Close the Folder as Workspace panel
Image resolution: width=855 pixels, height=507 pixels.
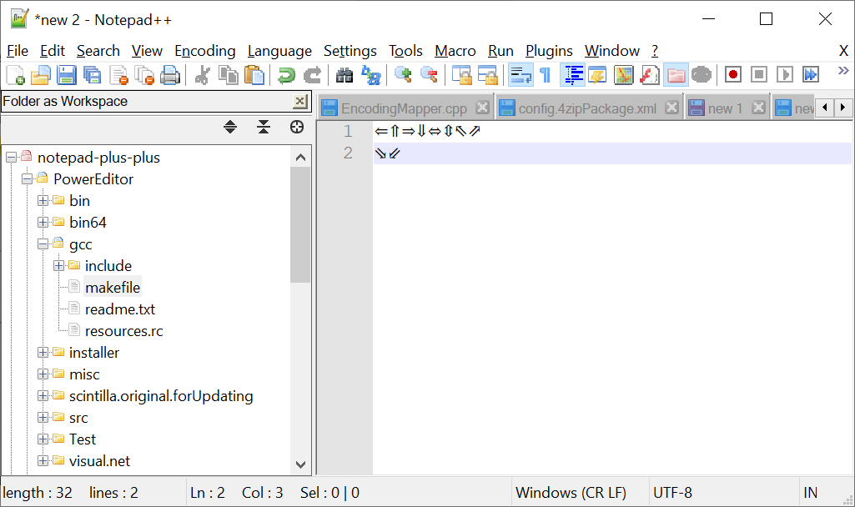[300, 102]
